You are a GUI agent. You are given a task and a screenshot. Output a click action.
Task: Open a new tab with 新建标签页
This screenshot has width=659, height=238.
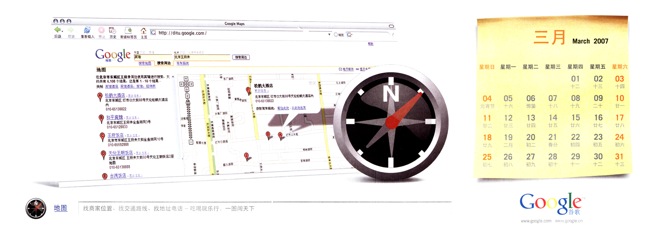pos(128,30)
